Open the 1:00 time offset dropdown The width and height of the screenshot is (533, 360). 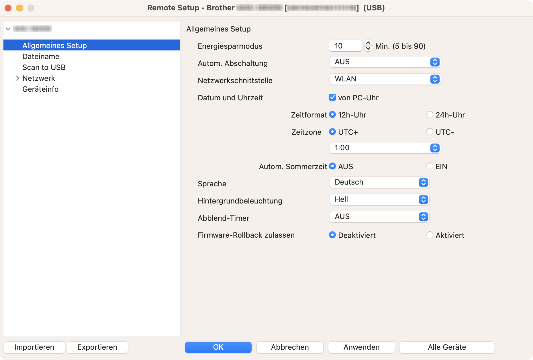click(x=385, y=148)
